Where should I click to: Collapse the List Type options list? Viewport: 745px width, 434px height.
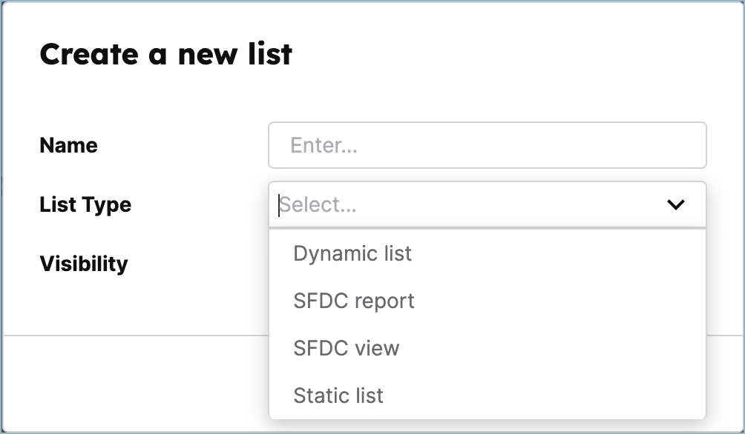click(x=676, y=204)
